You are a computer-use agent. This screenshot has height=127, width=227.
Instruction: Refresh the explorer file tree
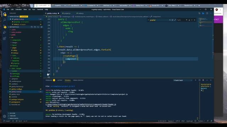click(38, 27)
